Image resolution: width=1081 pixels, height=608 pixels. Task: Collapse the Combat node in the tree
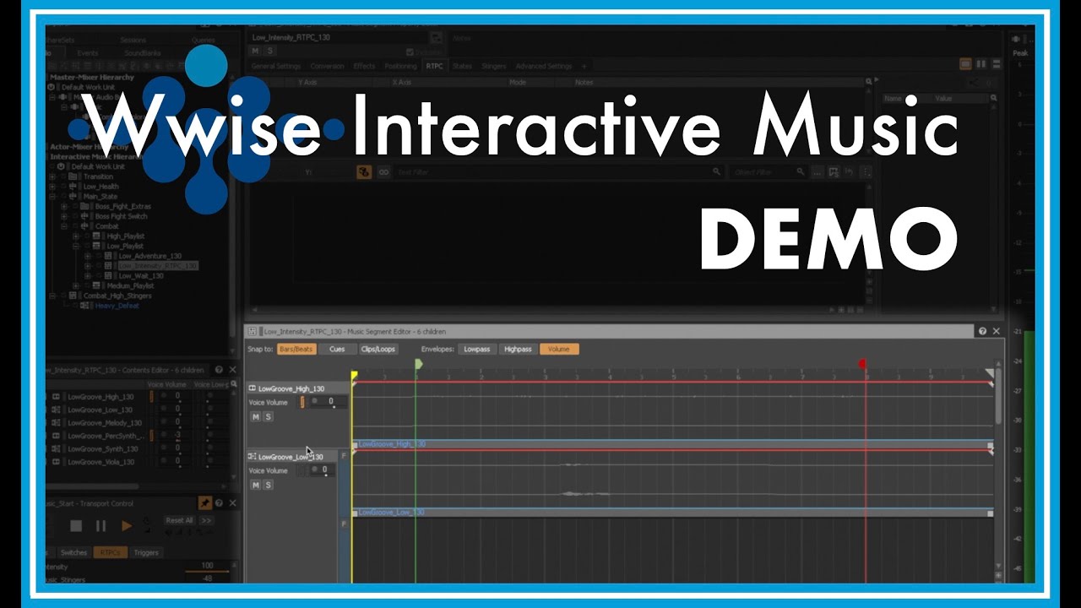65,226
